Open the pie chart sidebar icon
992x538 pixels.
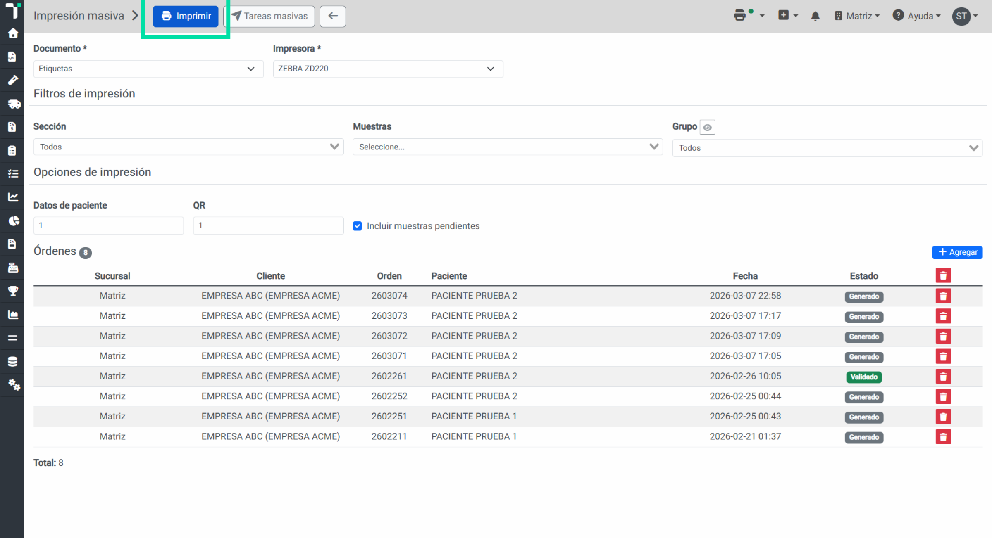pos(14,221)
